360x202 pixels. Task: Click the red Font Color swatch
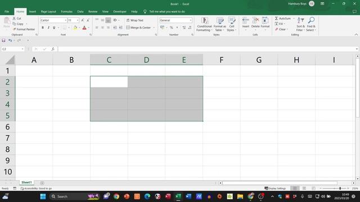click(x=84, y=27)
